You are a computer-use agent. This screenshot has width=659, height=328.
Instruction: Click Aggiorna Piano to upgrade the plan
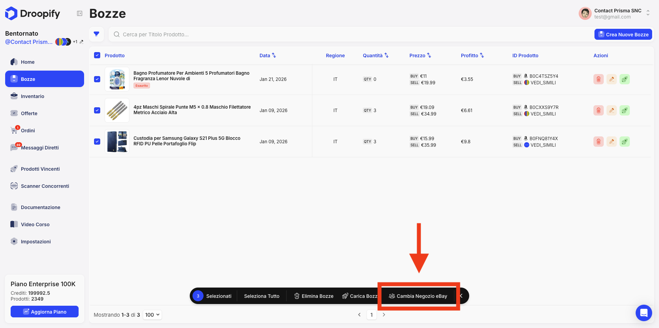click(45, 312)
